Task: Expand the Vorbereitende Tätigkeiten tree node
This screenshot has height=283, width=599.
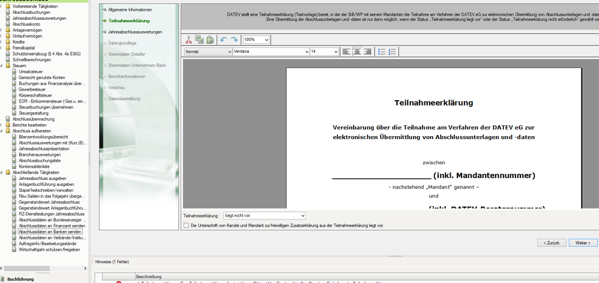Action: tap(2, 6)
